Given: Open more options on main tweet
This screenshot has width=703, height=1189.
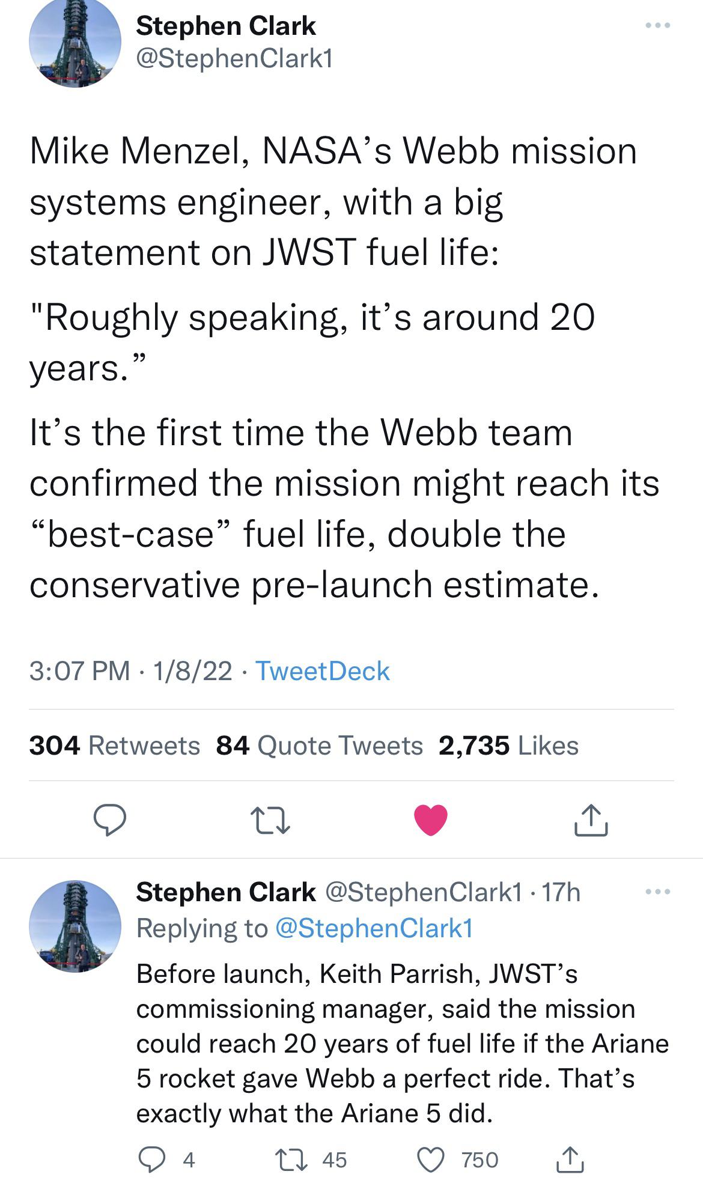Looking at the screenshot, I should pyautogui.click(x=657, y=26).
